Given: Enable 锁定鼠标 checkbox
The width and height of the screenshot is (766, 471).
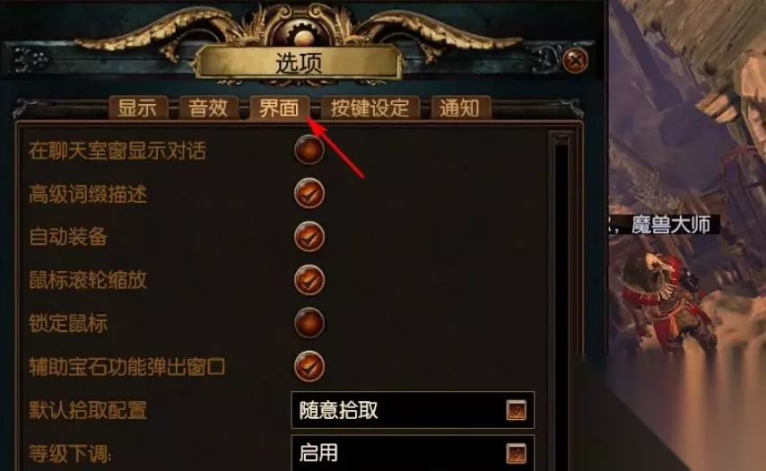Looking at the screenshot, I should [309, 323].
